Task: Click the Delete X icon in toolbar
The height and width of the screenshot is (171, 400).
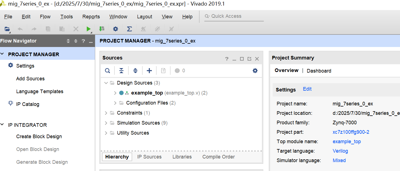Action: pos(76,29)
